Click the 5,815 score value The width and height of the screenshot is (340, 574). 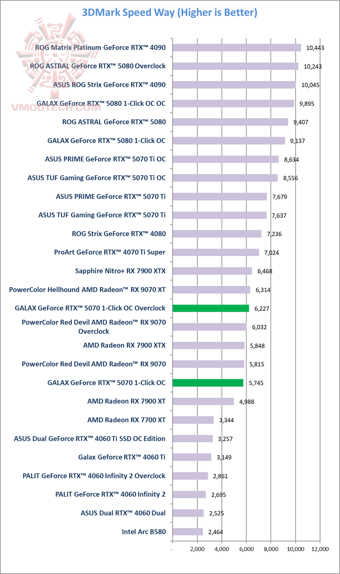point(257,364)
